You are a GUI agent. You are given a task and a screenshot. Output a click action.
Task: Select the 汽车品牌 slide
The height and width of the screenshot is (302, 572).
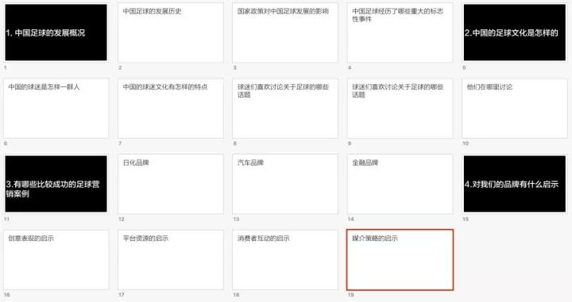coord(285,184)
